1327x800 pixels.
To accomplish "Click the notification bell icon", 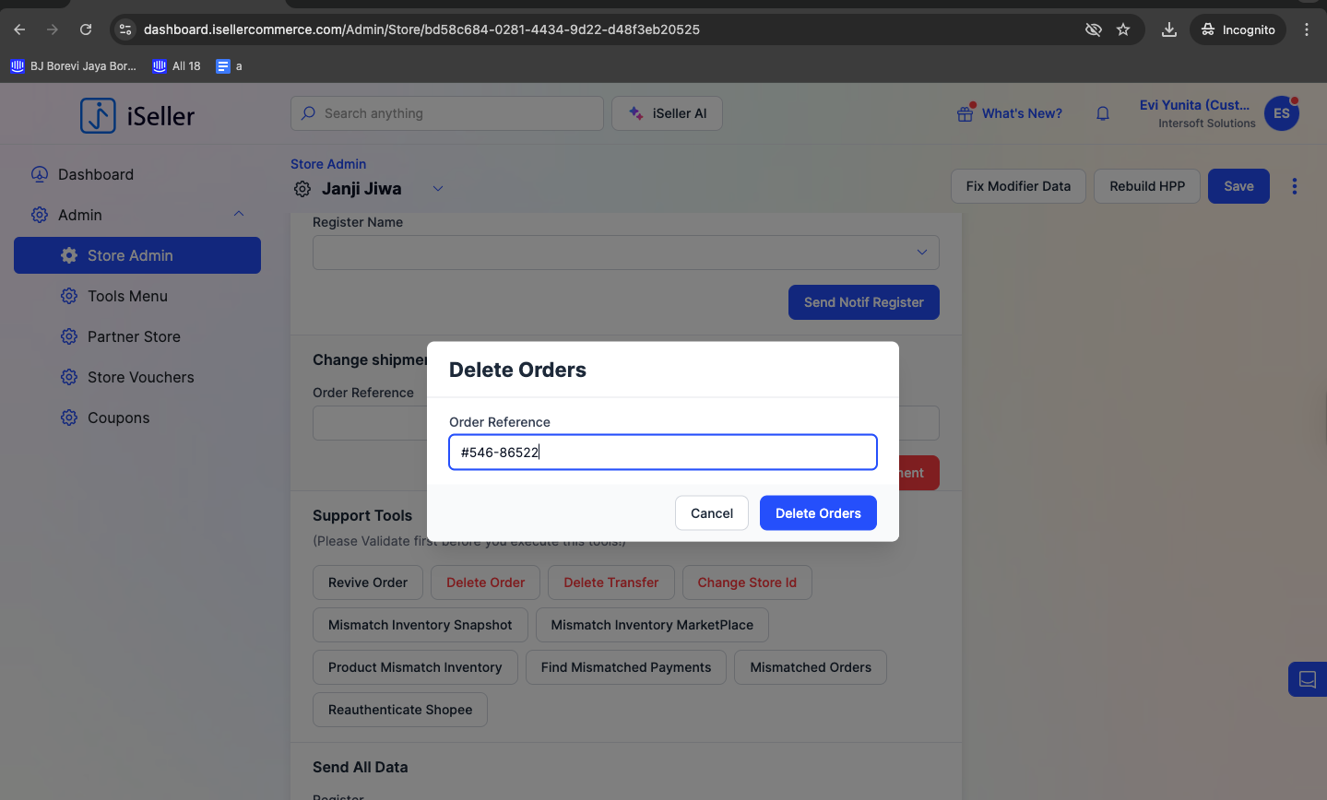I will [1102, 113].
